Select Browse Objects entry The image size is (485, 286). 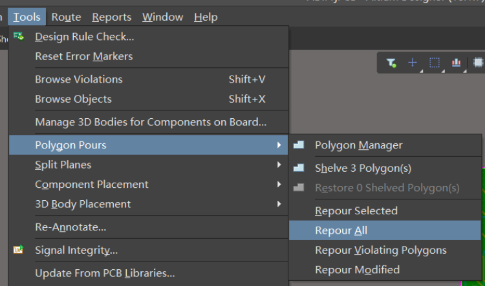tap(149, 99)
